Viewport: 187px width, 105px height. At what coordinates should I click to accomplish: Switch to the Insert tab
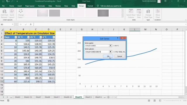20,6
